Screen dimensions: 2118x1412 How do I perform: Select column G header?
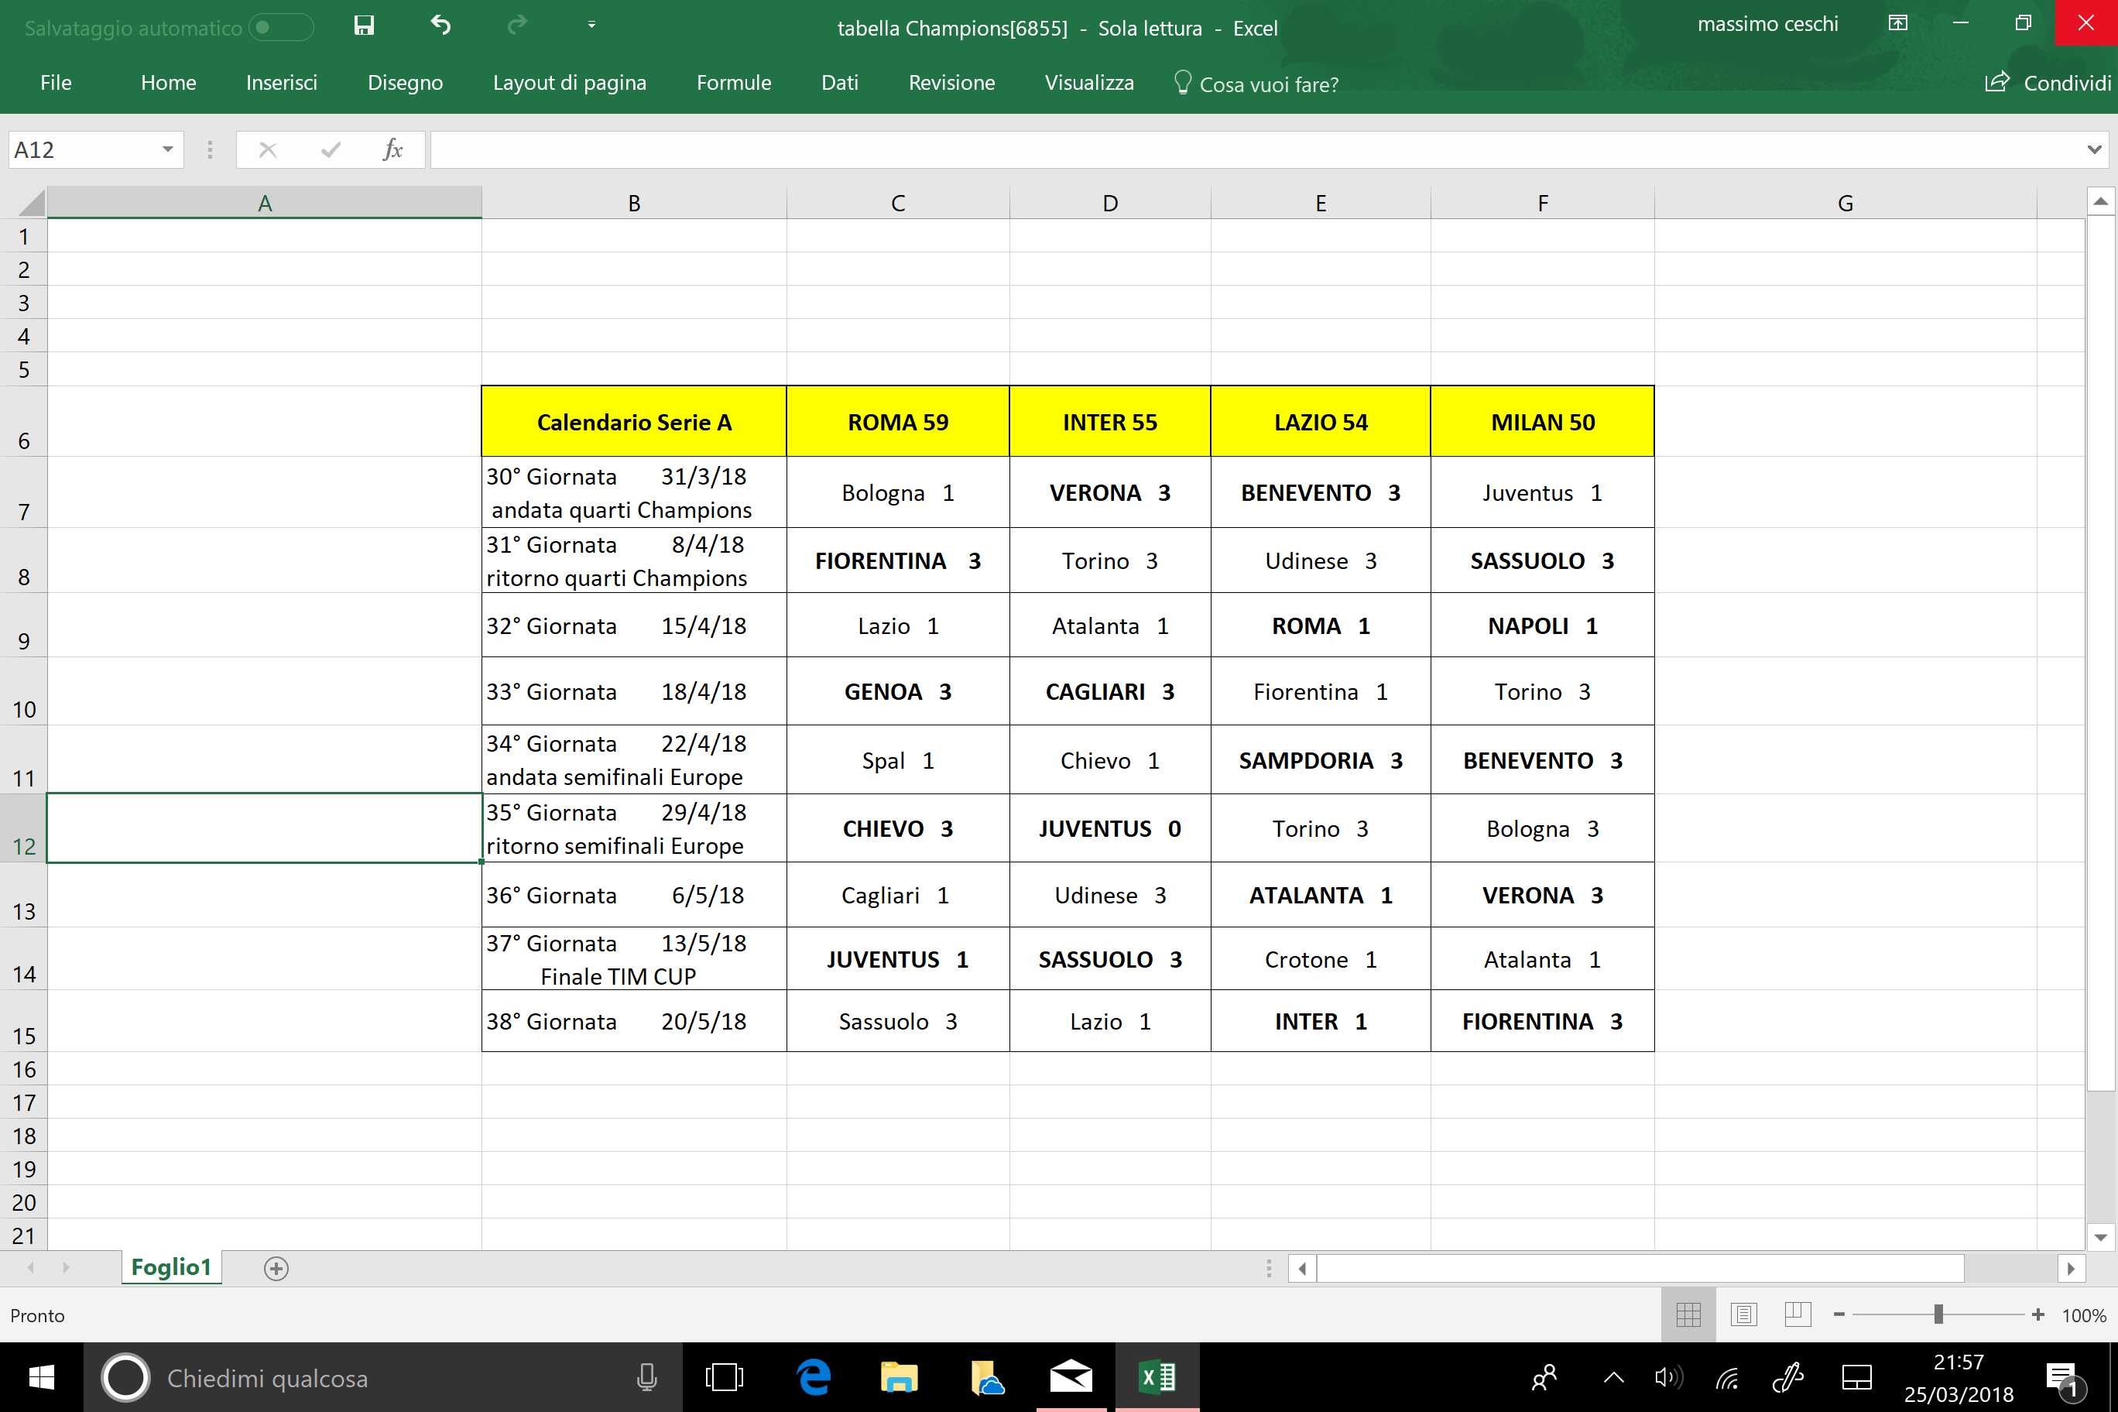[1846, 203]
